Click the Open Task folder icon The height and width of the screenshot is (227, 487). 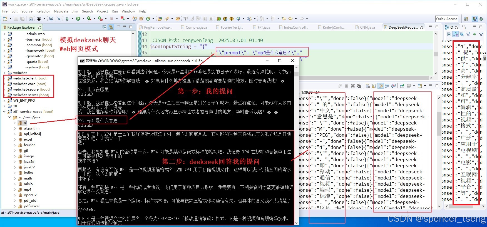[178, 19]
